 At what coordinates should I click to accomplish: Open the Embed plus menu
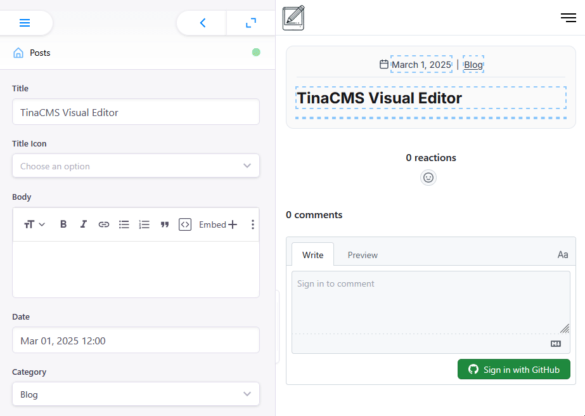tap(218, 224)
